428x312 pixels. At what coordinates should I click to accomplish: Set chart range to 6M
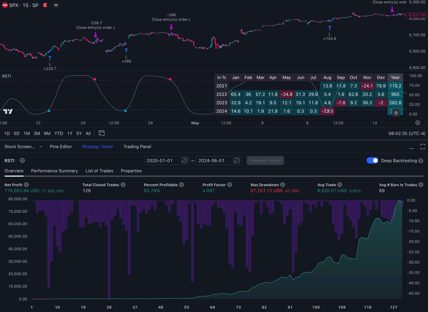[x=47, y=133]
